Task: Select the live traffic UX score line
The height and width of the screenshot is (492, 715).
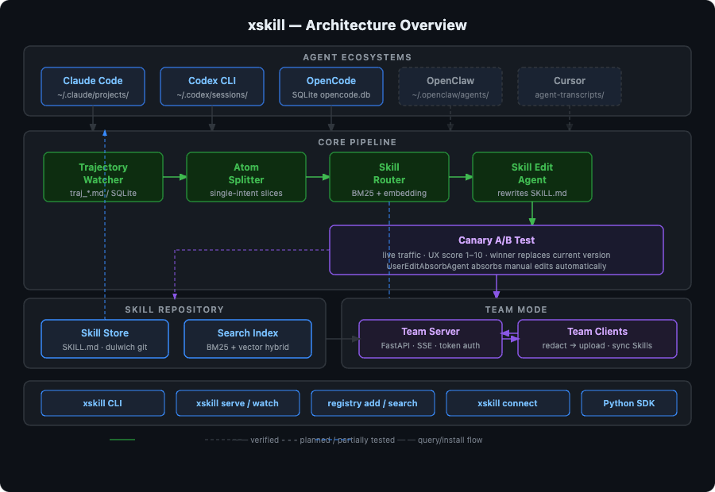Action: click(x=496, y=255)
